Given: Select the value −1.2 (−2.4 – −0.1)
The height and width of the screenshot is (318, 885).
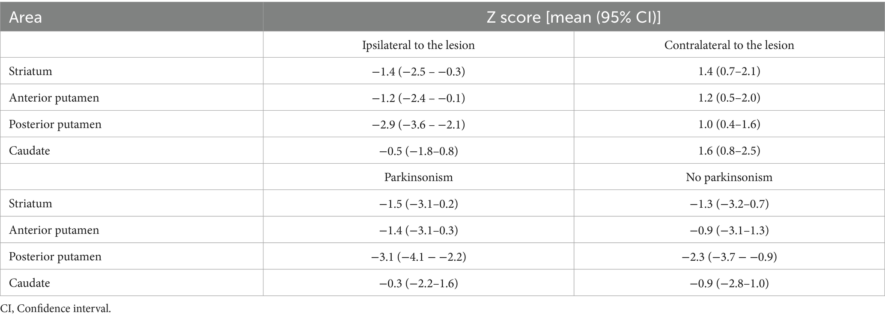Looking at the screenshot, I should click(418, 98).
